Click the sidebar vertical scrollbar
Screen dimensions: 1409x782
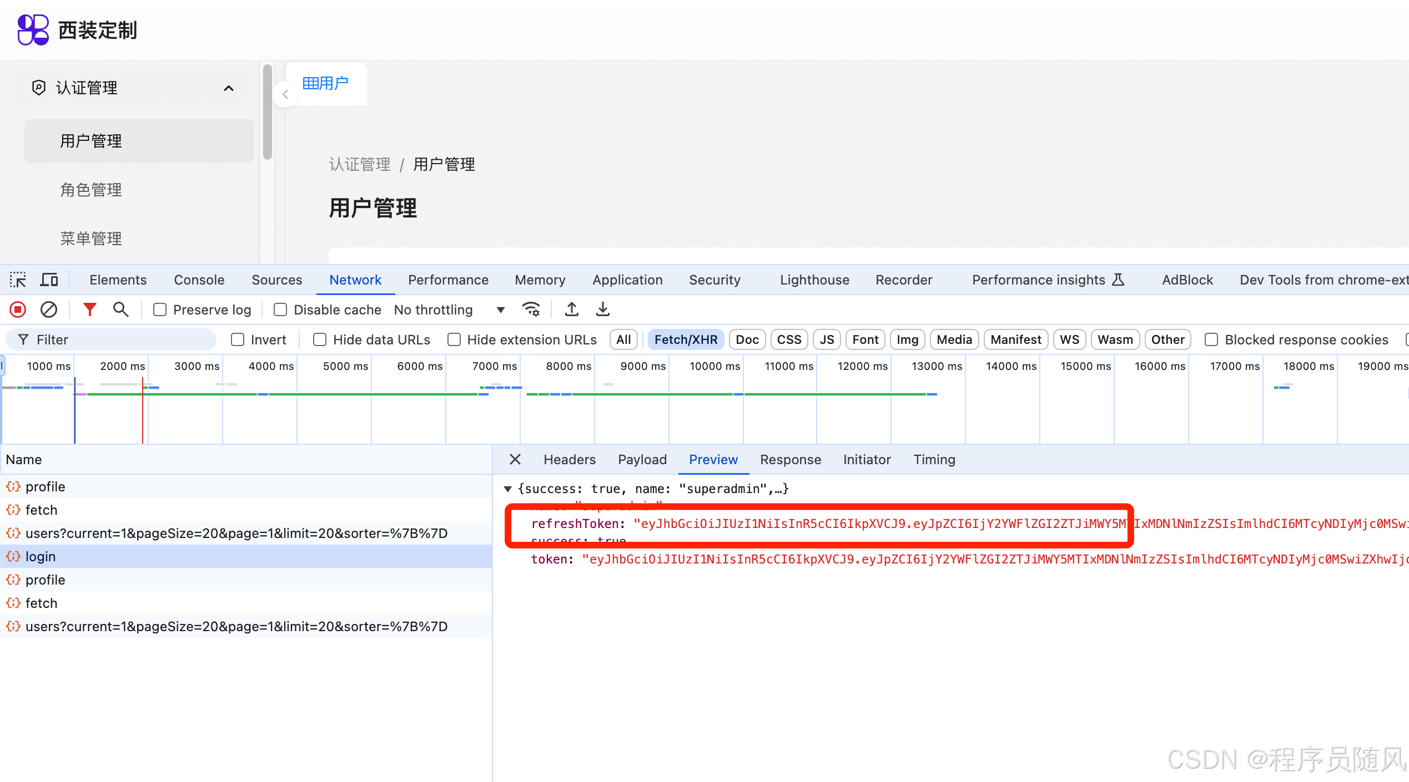pyautogui.click(x=268, y=113)
